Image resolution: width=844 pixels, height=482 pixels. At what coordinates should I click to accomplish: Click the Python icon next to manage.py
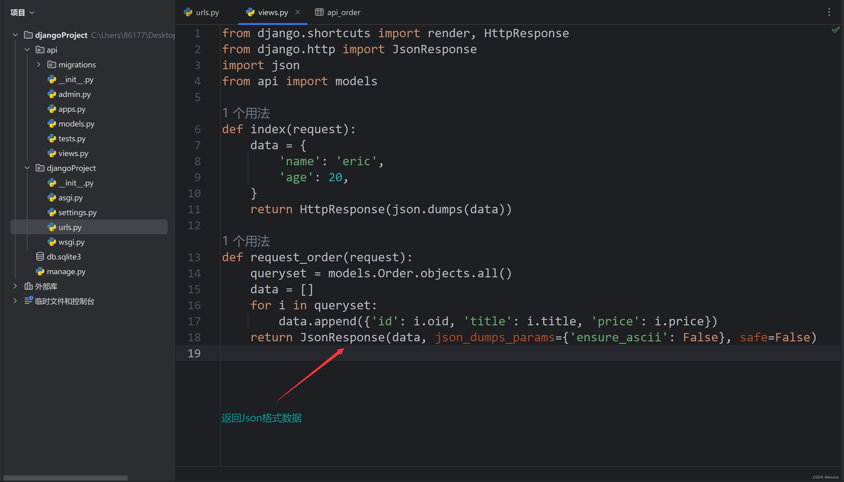(x=40, y=271)
